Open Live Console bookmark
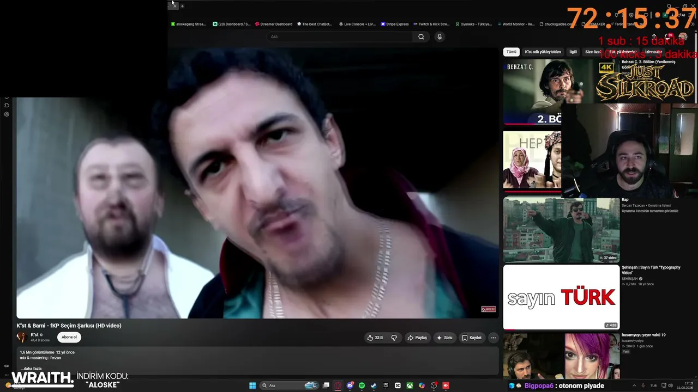Viewport: 698px width, 392px height. click(x=357, y=24)
